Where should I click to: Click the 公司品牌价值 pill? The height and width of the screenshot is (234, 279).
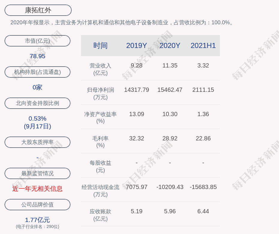click(x=37, y=205)
